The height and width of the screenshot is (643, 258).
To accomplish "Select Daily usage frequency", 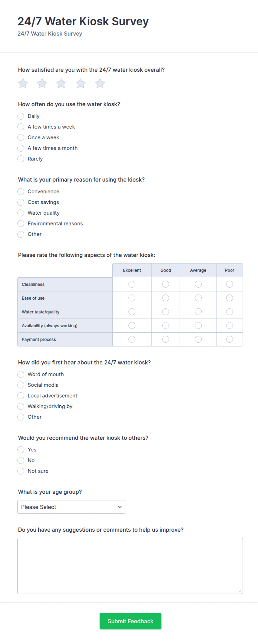I will click(21, 116).
